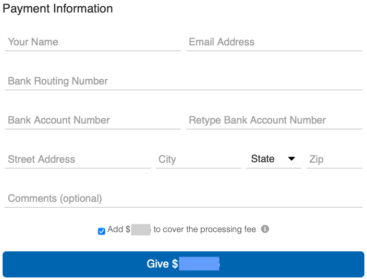Focus the Comments (optional) field
Image resolution: width=367 pixels, height=279 pixels.
(183, 199)
